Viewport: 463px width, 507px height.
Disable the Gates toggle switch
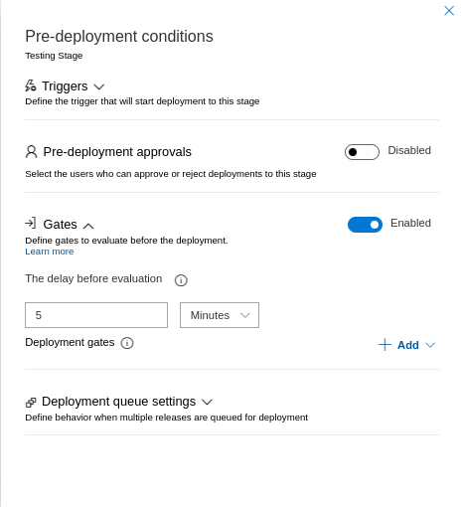pyautogui.click(x=365, y=225)
